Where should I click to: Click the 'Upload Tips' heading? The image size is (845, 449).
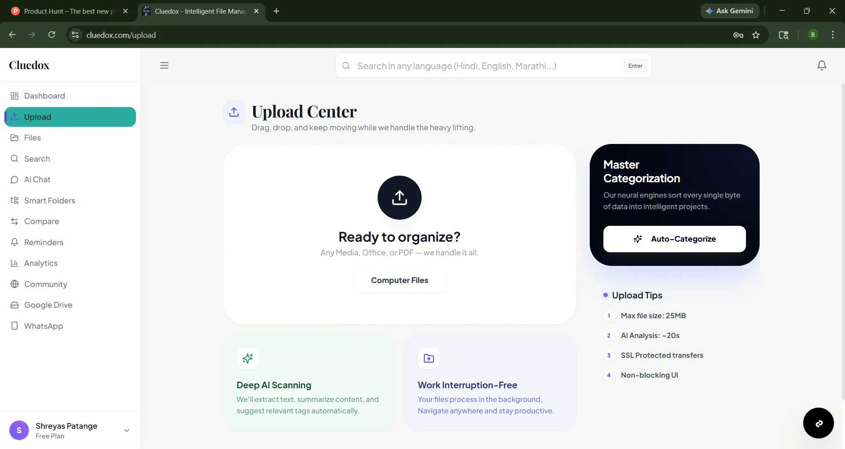pos(637,295)
